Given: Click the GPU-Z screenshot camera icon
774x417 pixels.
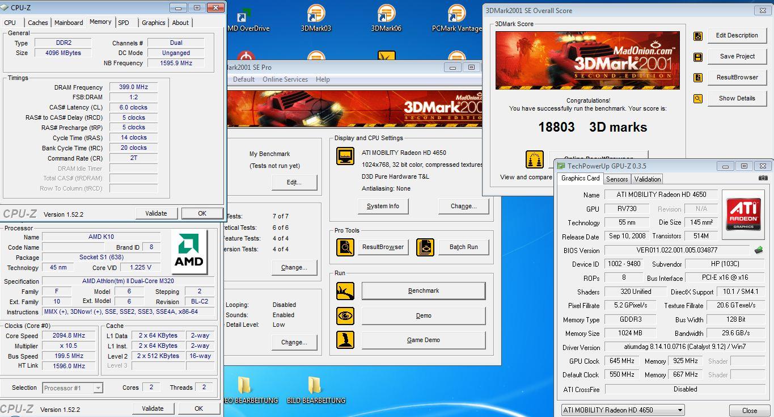Looking at the screenshot, I should [763, 178].
